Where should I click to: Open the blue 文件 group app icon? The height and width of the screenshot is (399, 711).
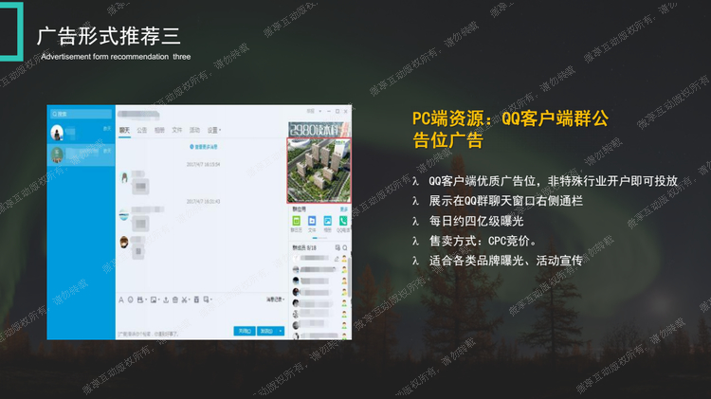[x=312, y=221]
